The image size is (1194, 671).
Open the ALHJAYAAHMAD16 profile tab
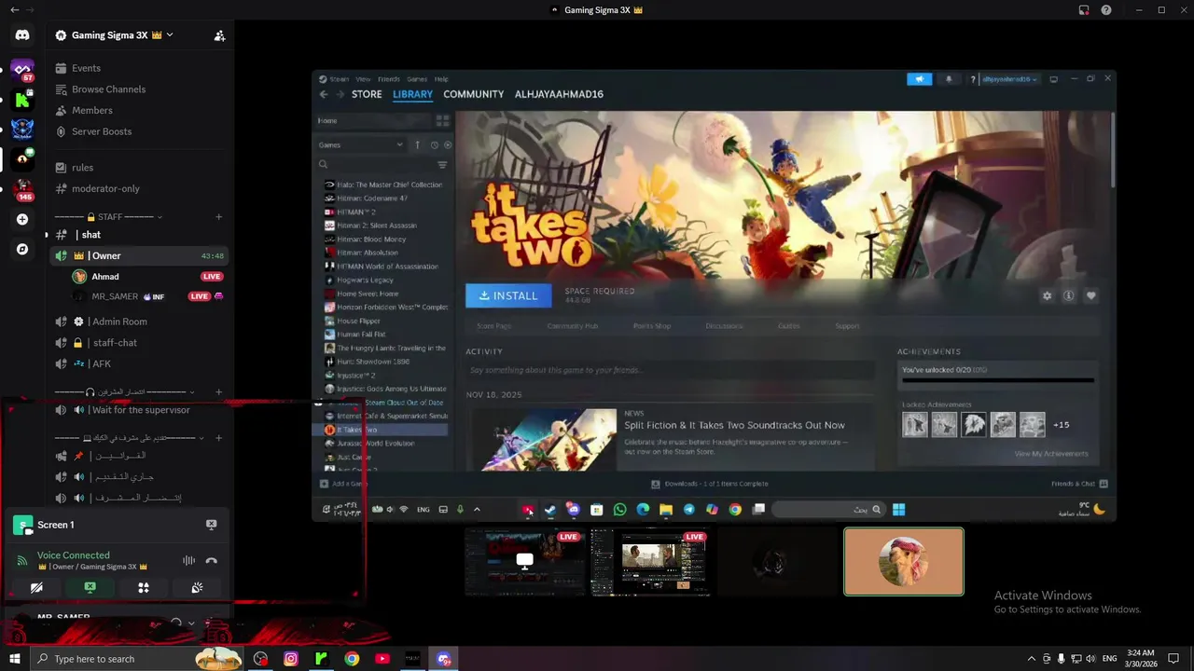point(559,94)
